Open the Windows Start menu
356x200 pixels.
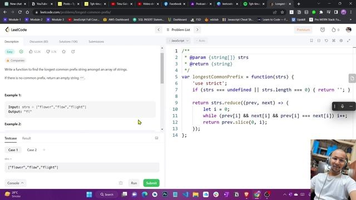[89, 194]
